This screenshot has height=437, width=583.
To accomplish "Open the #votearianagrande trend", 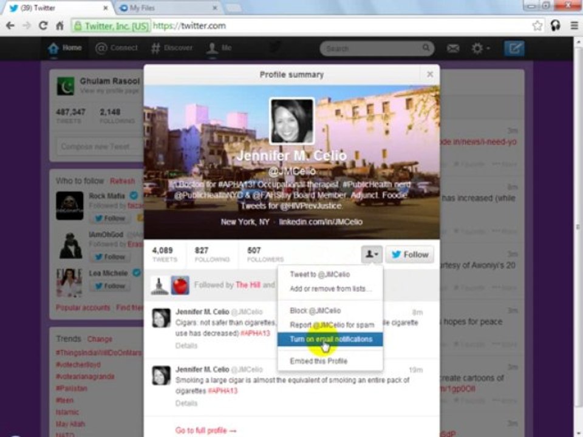I will click(85, 376).
